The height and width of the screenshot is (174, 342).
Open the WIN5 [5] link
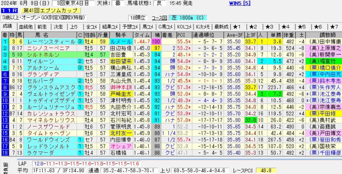click(x=240, y=3)
